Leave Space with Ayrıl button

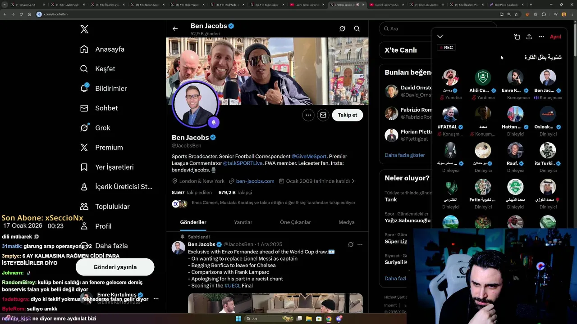[555, 36]
